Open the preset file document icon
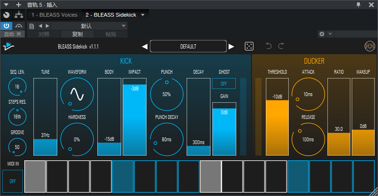The image size is (378, 196). tap(31, 26)
